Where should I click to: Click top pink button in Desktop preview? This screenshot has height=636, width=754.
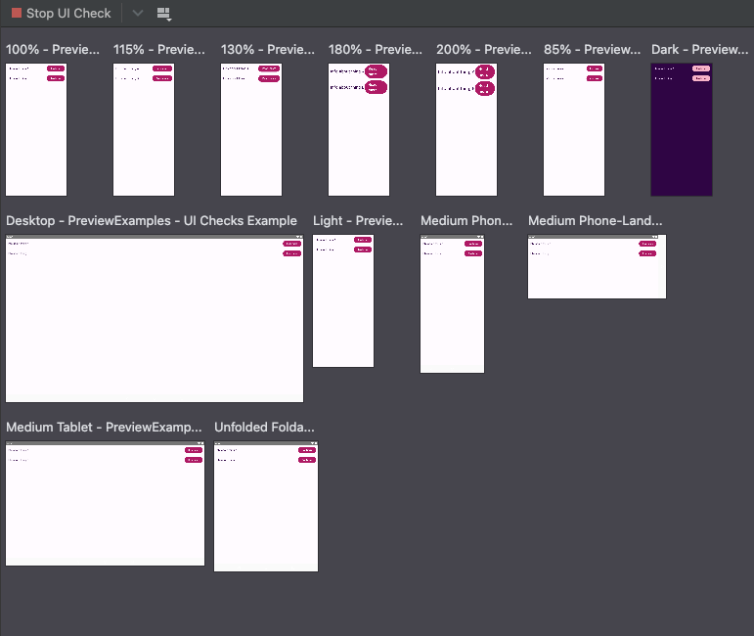(x=291, y=244)
